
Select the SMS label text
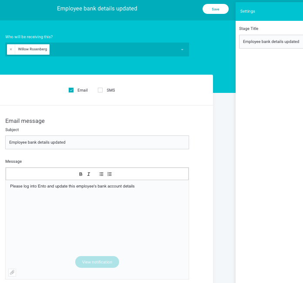pyautogui.click(x=111, y=90)
